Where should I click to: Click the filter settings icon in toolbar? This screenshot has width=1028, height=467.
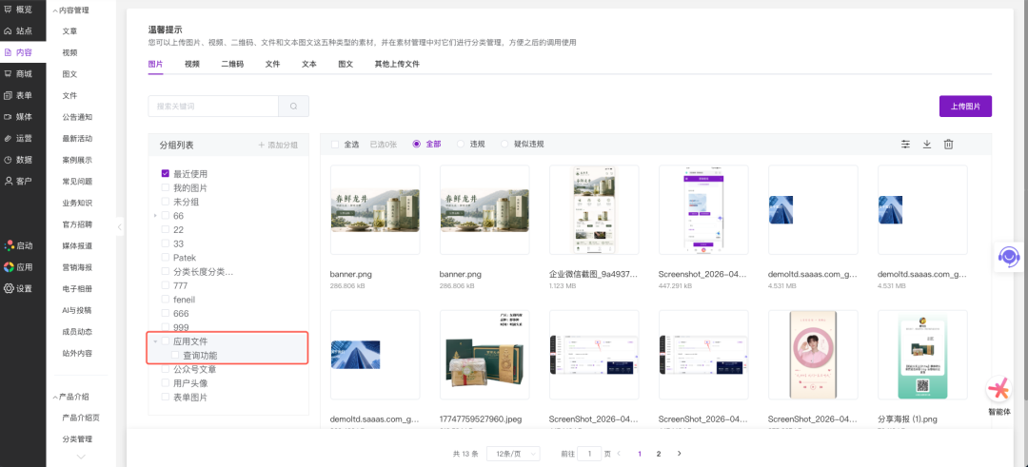(x=905, y=145)
